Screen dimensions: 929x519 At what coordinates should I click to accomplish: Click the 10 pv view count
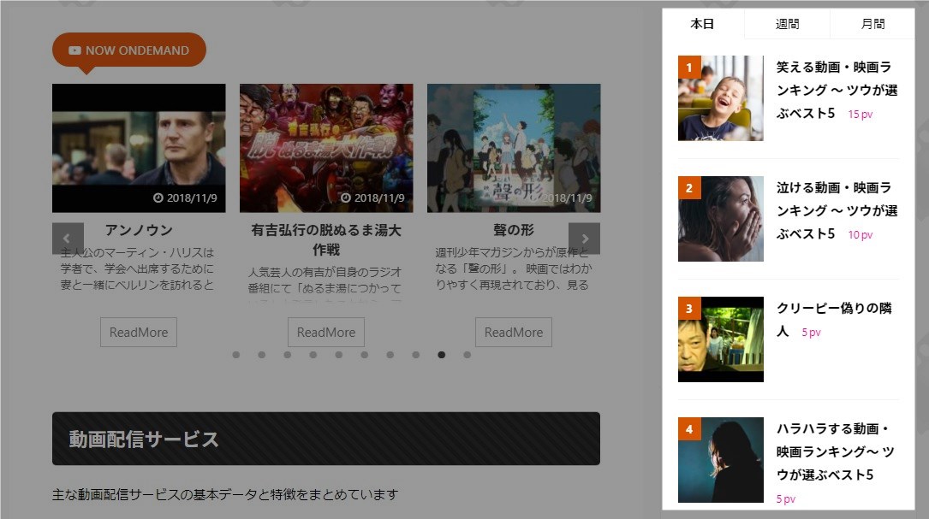[x=861, y=235]
